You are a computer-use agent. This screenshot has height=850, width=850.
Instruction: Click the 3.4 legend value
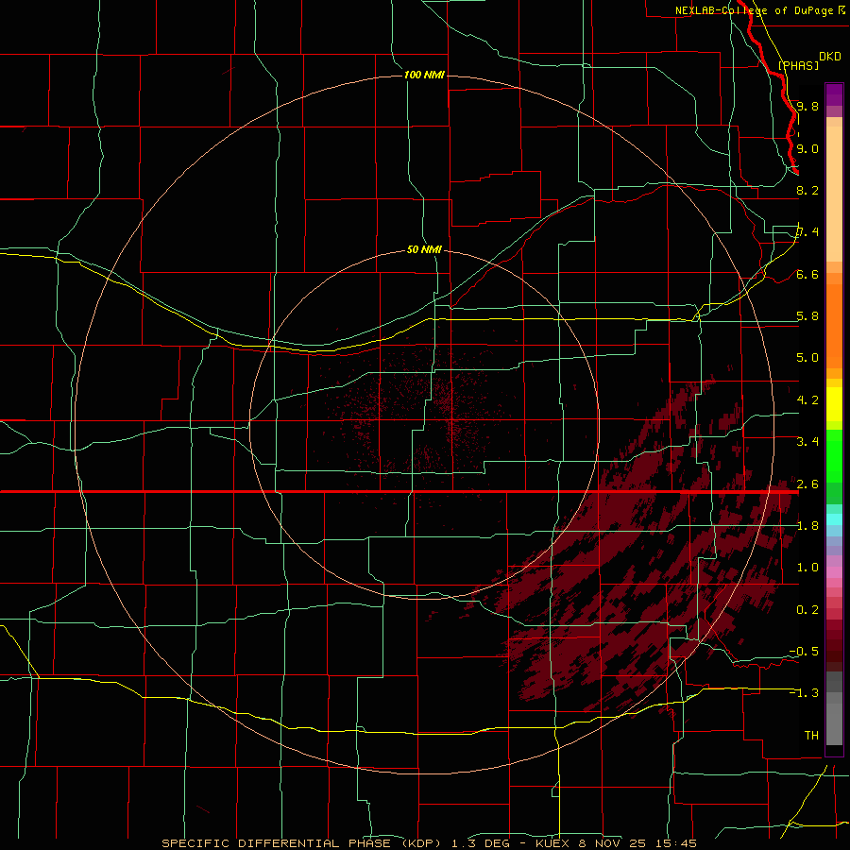[x=807, y=442]
